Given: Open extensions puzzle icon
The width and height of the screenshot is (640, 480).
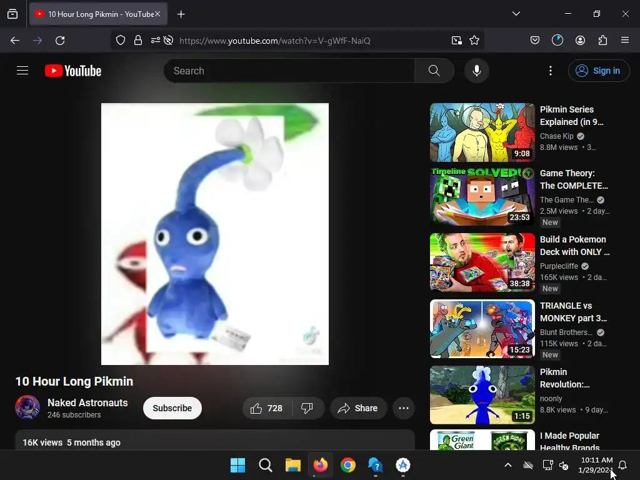Looking at the screenshot, I should [x=602, y=41].
